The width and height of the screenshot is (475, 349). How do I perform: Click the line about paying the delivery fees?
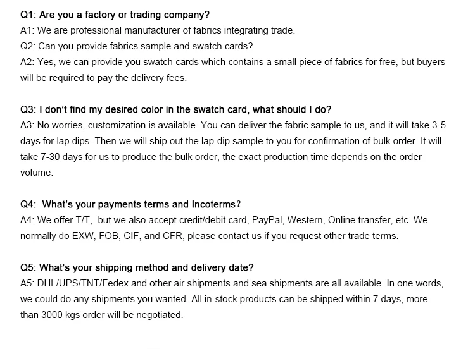(x=104, y=78)
